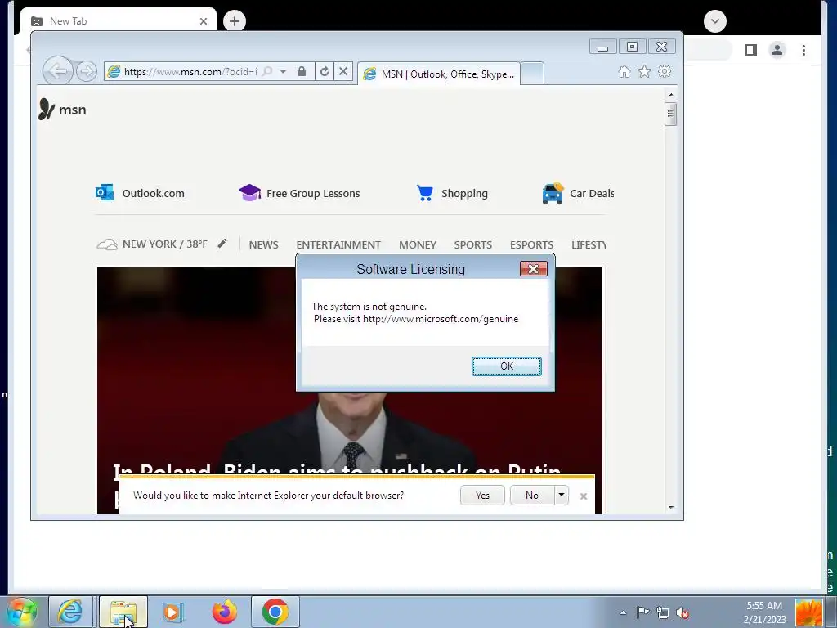Open a new Internet Explorer tab
Image resolution: width=837 pixels, height=628 pixels.
(531, 73)
